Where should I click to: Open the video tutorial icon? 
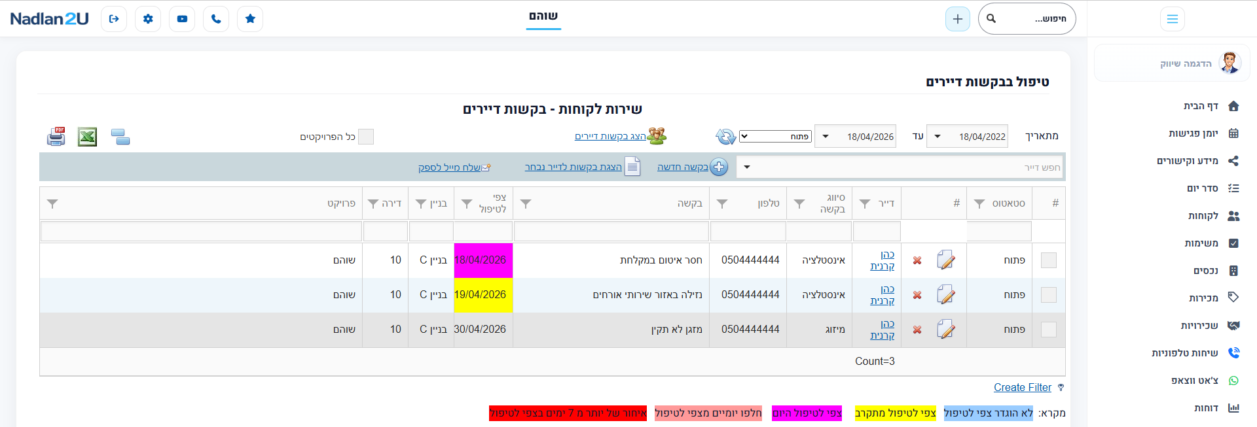point(182,19)
